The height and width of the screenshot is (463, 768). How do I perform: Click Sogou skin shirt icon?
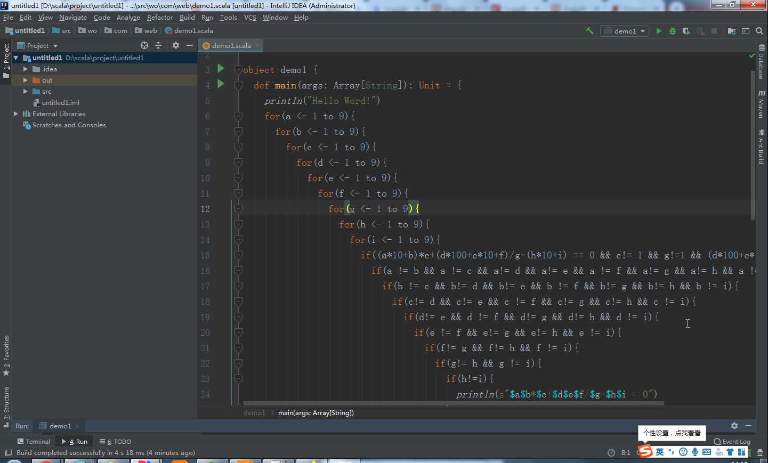click(x=730, y=452)
